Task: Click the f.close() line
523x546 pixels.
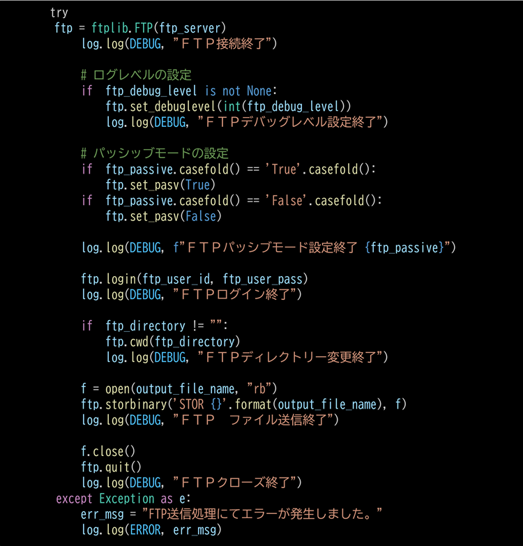Action: pos(108,451)
